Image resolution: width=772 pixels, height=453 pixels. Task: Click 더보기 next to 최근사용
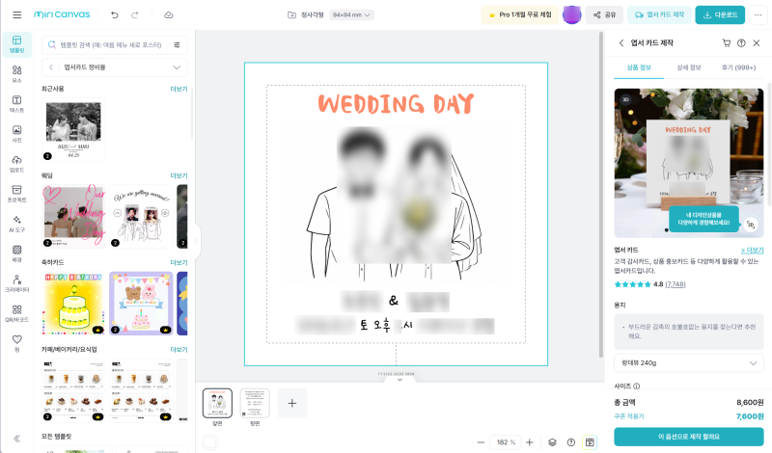pyautogui.click(x=179, y=89)
